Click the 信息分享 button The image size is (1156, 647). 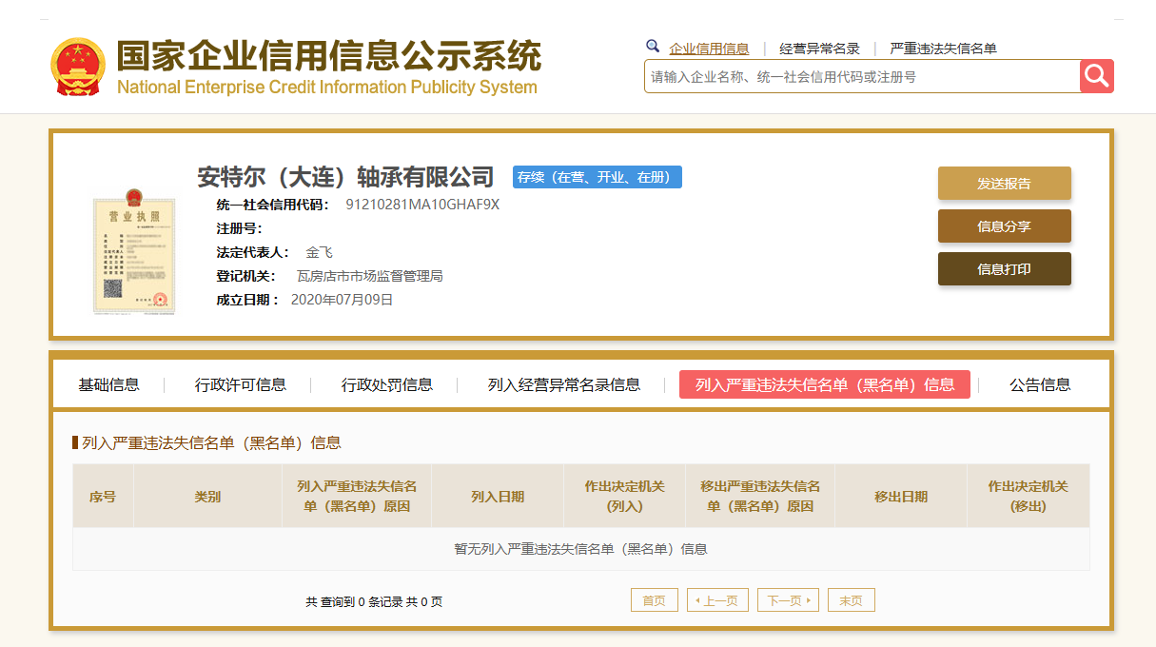click(1005, 226)
